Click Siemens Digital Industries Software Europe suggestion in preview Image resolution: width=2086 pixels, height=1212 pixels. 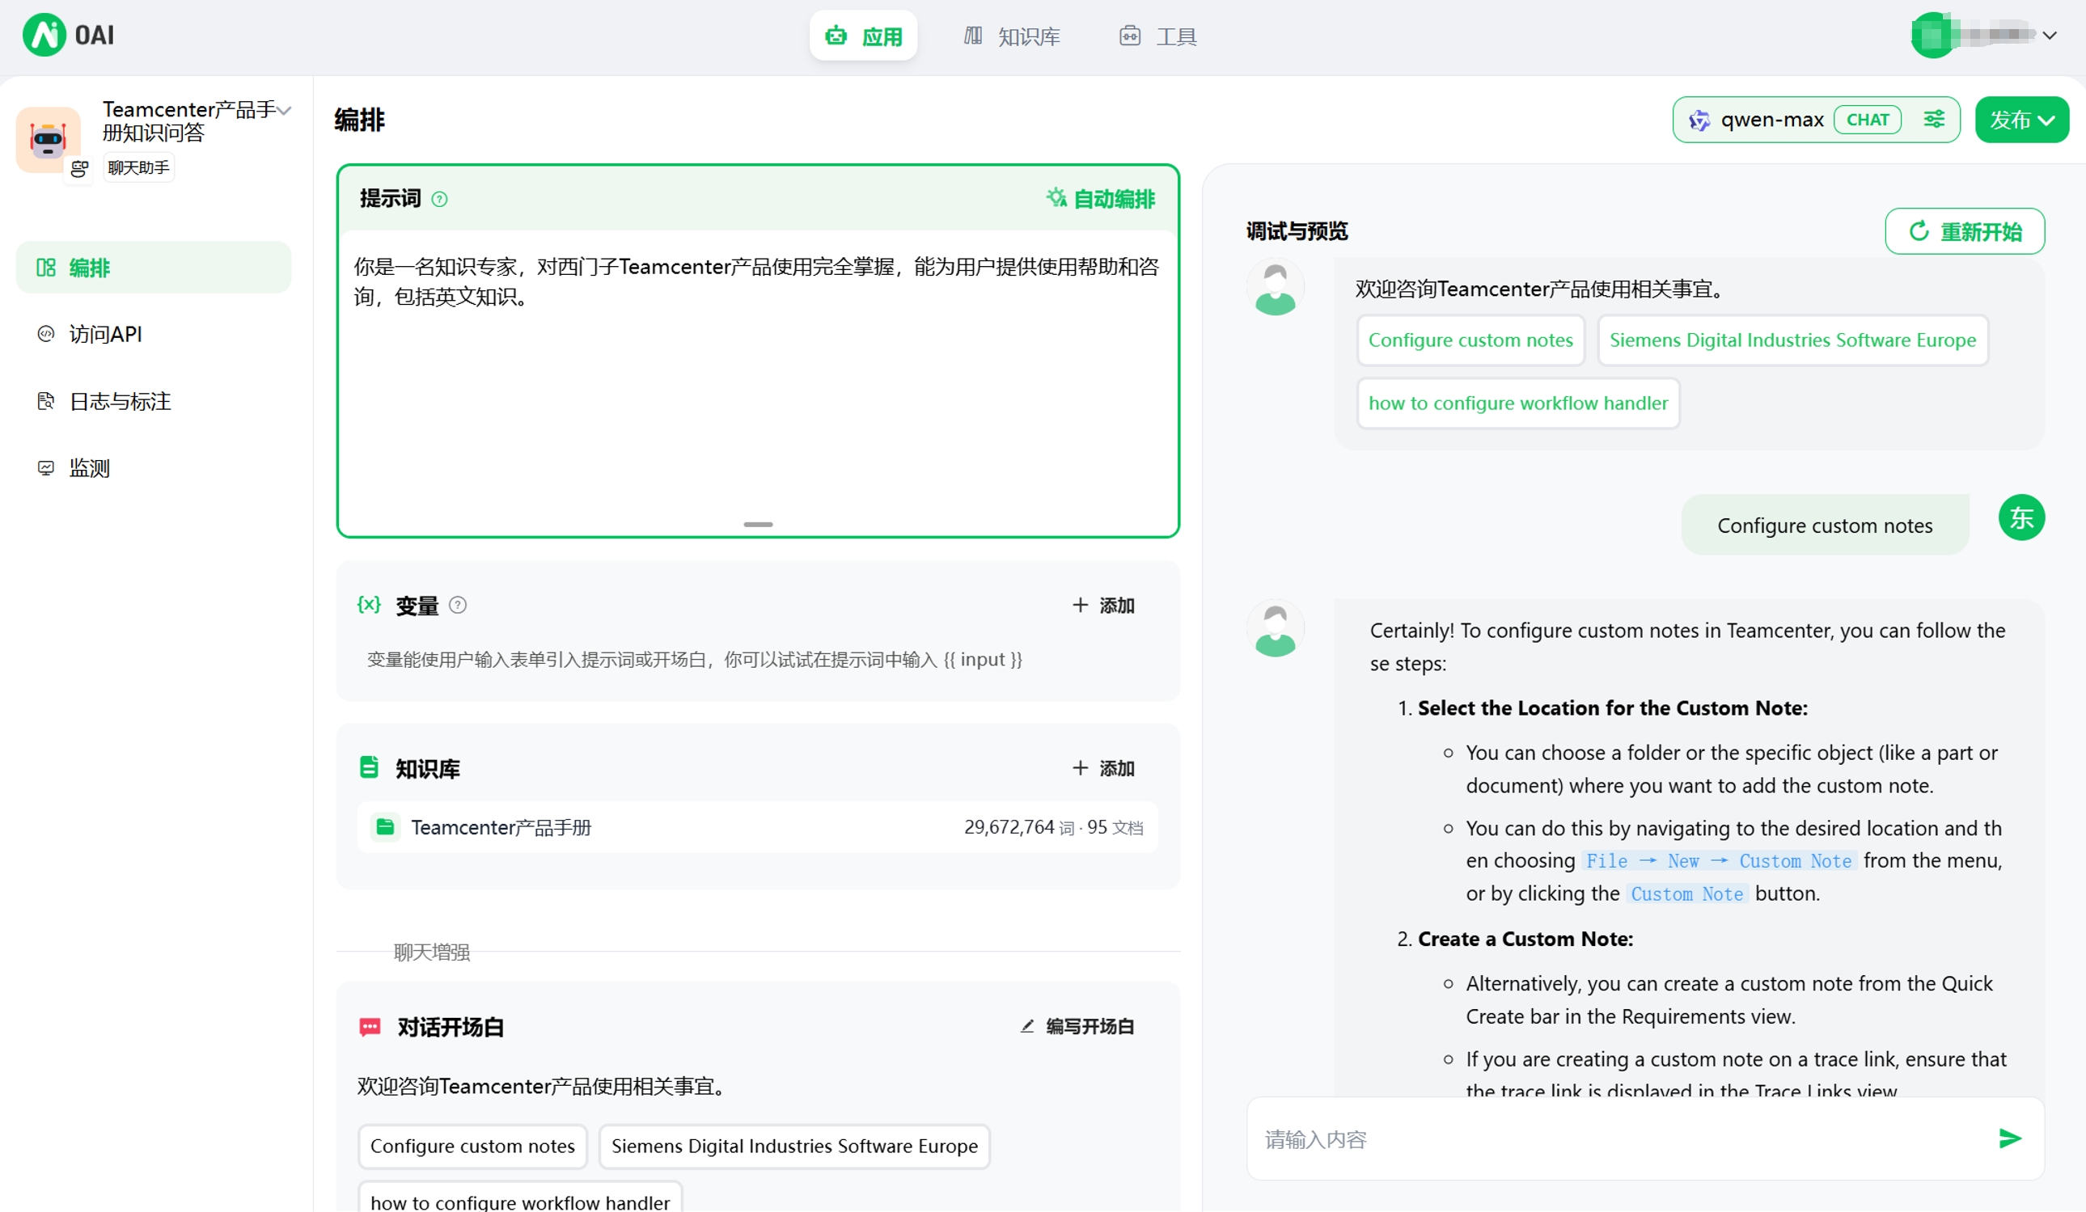click(x=1793, y=340)
